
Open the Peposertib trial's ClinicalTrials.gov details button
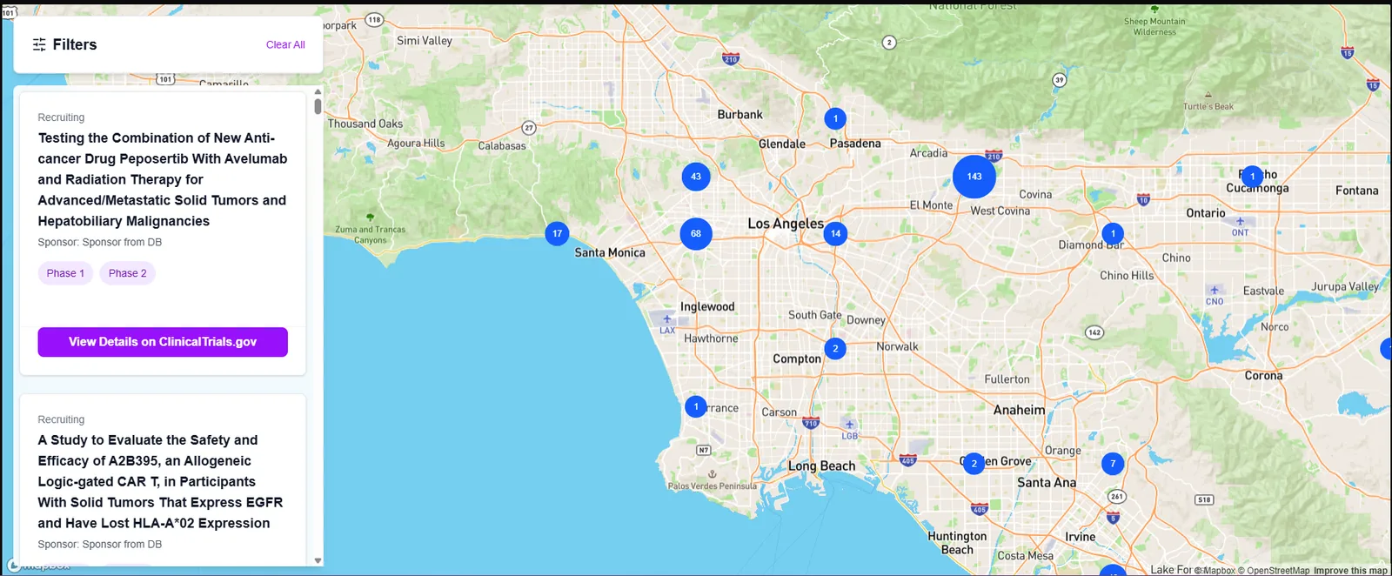[x=163, y=342]
